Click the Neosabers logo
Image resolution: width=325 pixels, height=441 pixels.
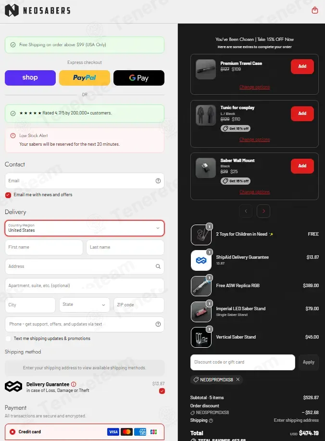[37, 11]
